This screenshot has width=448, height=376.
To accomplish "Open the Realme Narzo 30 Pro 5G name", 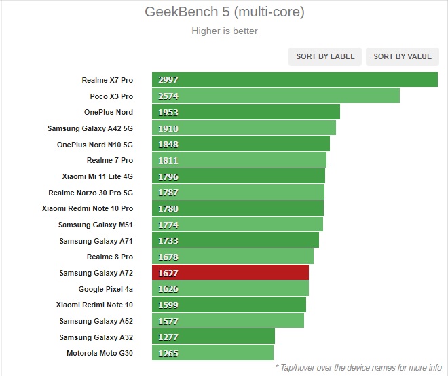I will (x=90, y=193).
